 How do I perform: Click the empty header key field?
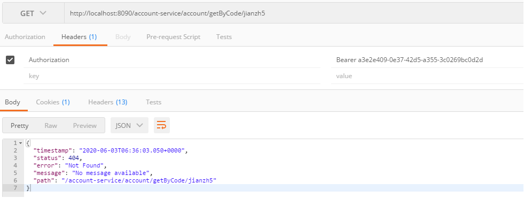pos(172,76)
